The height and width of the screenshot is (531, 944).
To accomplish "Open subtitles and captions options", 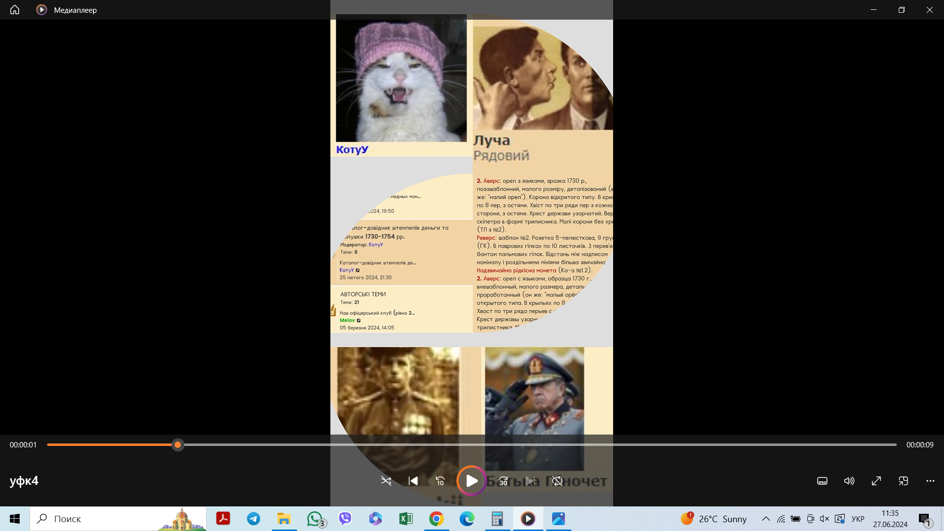I will tap(822, 481).
